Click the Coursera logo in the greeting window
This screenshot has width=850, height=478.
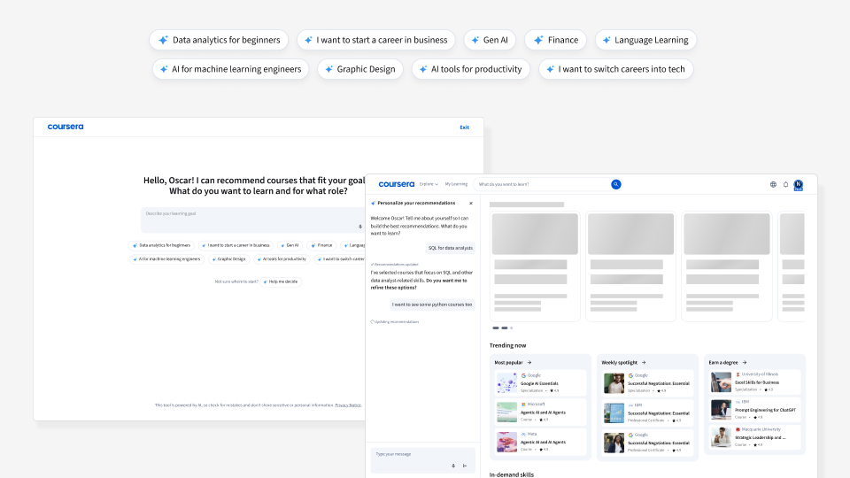pos(66,127)
